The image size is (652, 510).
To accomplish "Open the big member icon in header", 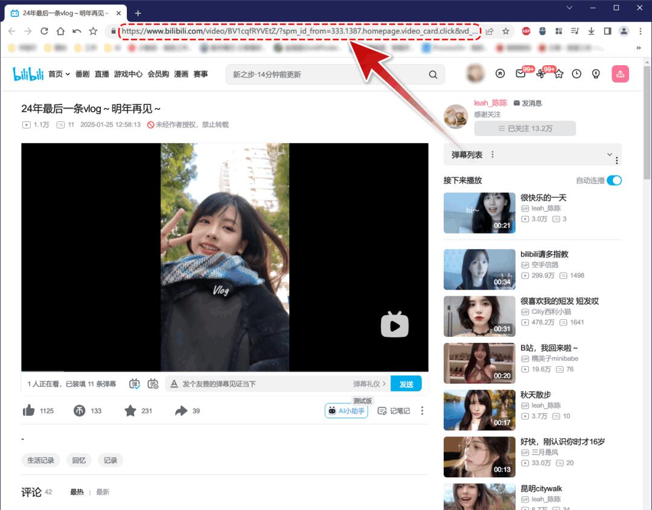I will (x=500, y=74).
